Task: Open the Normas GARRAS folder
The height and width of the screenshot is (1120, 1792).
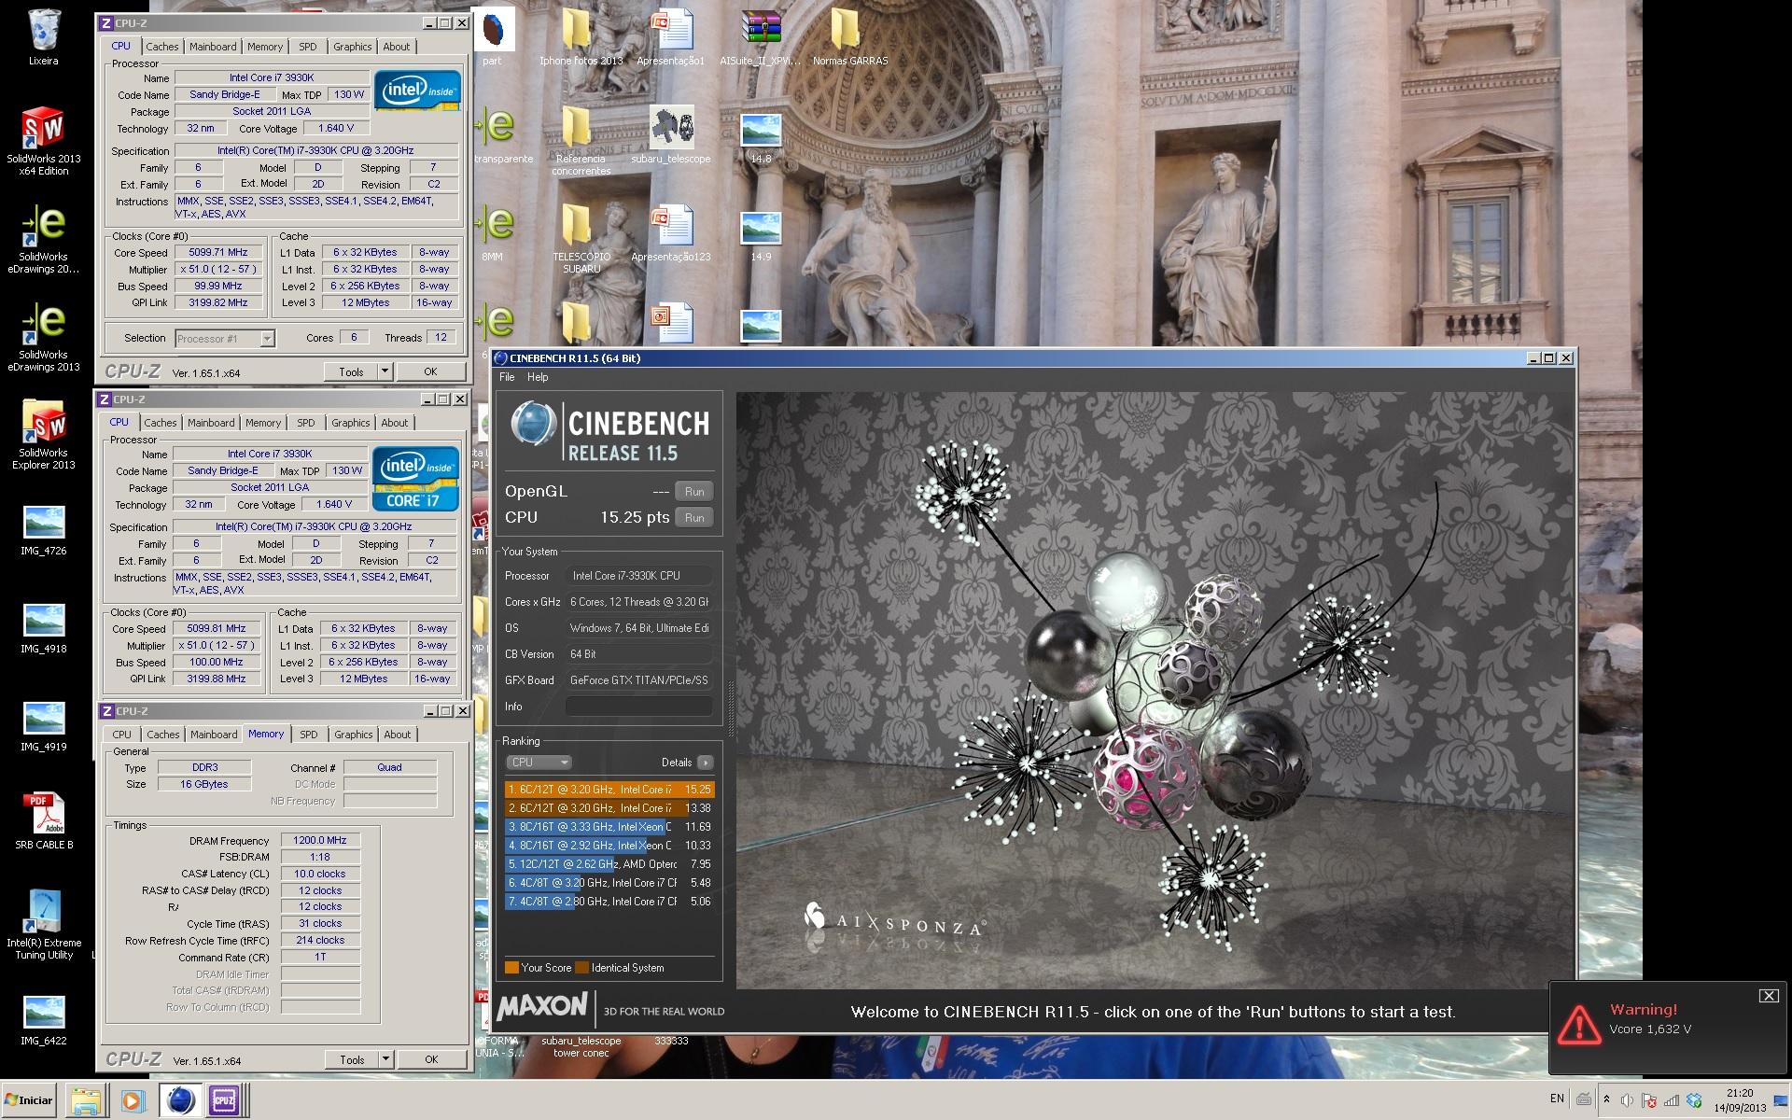Action: click(x=849, y=37)
